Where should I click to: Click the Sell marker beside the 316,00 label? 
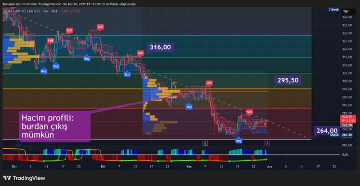pyautogui.click(x=140, y=53)
